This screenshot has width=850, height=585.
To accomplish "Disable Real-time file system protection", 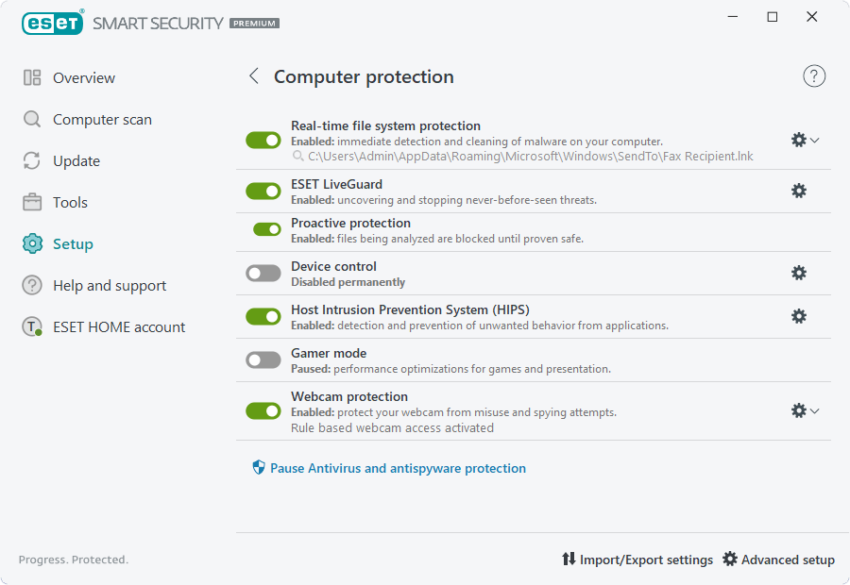I will 263,140.
